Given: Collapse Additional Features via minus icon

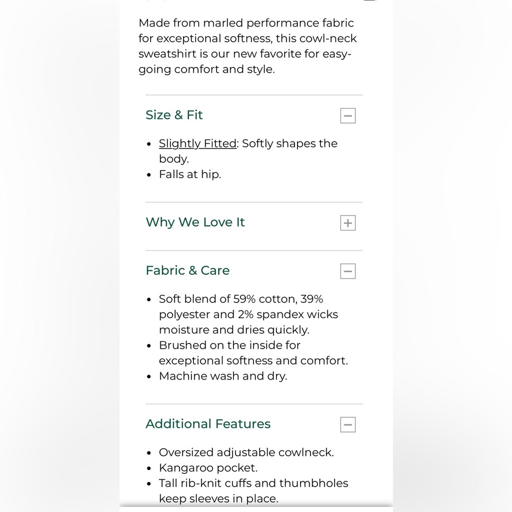Looking at the screenshot, I should 348,424.
